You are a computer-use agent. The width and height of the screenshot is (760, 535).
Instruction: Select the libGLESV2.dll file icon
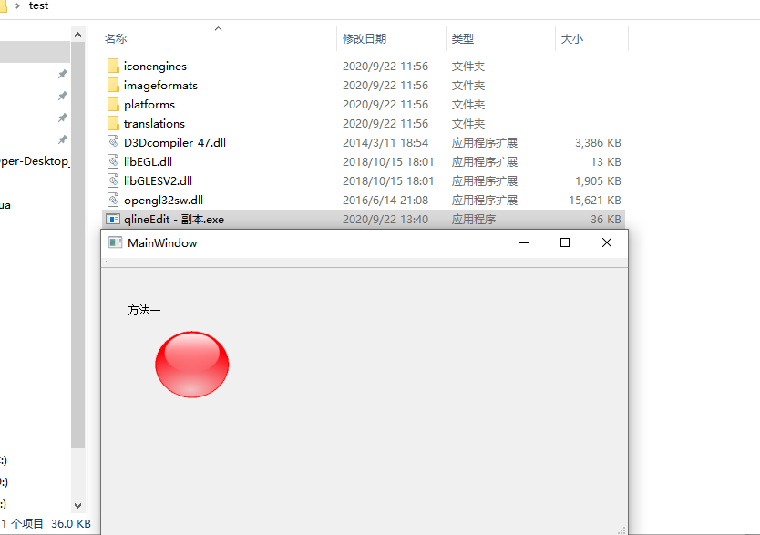[114, 180]
